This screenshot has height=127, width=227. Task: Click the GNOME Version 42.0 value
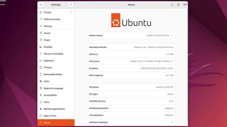point(171,101)
